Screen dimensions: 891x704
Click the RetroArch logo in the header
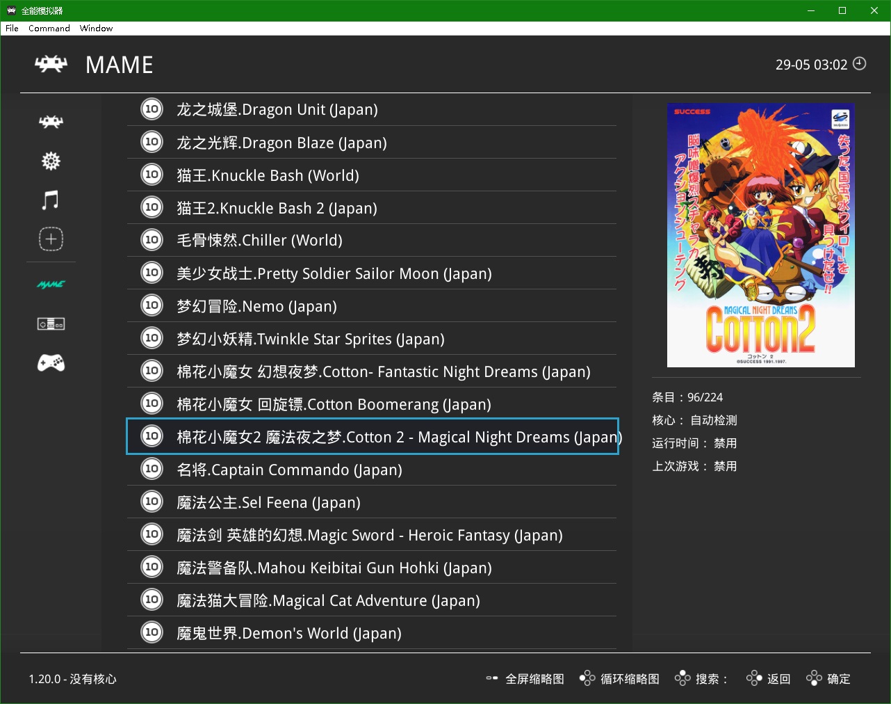[51, 65]
